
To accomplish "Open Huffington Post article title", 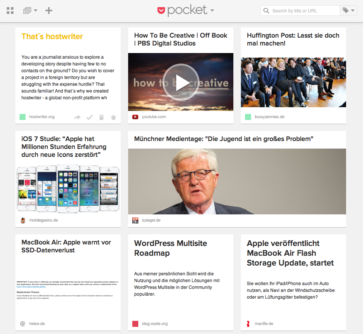I will tap(293, 39).
